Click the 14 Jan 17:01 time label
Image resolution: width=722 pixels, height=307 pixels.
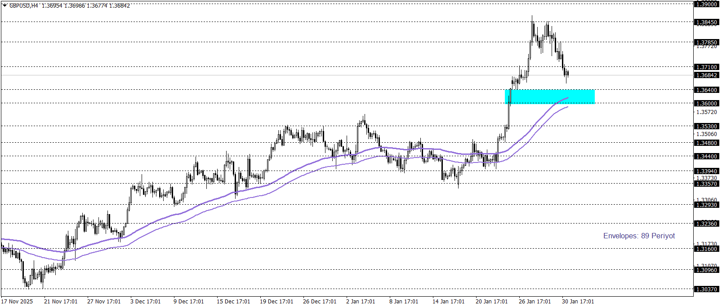point(448,301)
